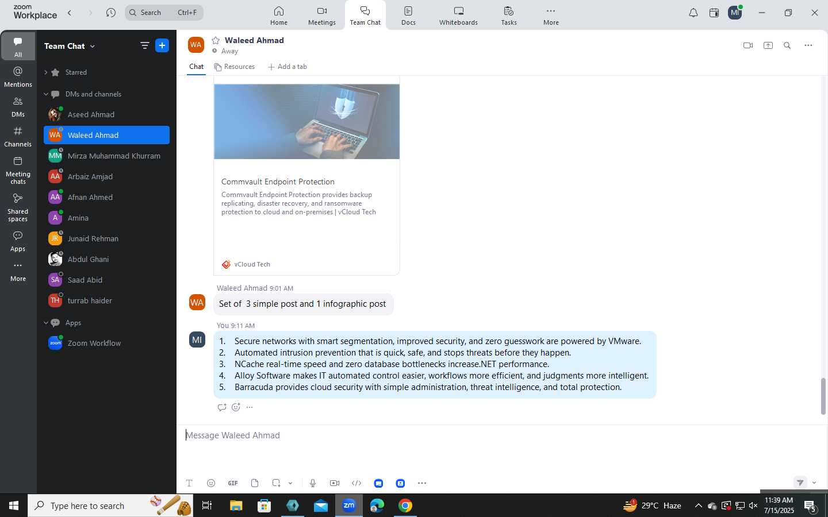Click the Search field in top bar
The height and width of the screenshot is (517, 828).
point(164,13)
